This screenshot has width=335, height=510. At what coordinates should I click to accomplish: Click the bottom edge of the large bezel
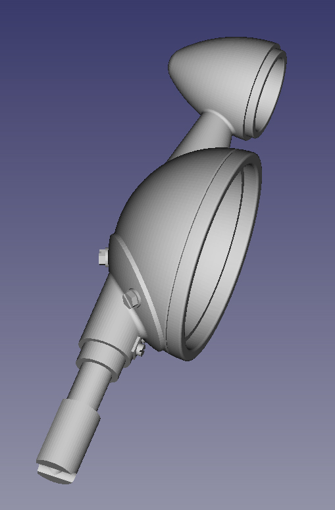(189, 356)
